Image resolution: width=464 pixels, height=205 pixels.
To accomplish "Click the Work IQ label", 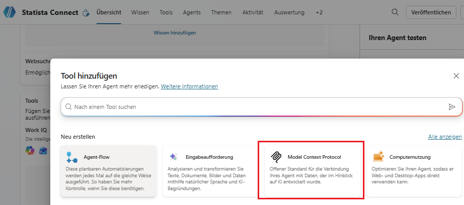I will (36, 130).
